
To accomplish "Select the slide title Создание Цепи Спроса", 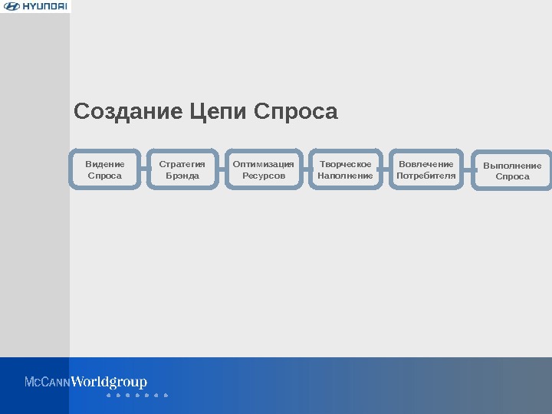I will [x=205, y=112].
